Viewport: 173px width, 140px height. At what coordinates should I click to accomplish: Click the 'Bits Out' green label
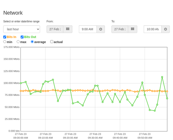pyautogui.click(x=30, y=37)
